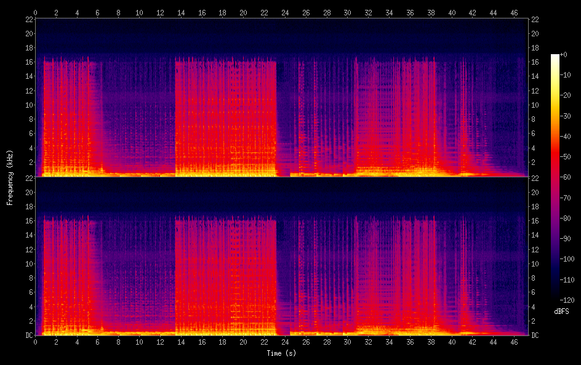The height and width of the screenshot is (365, 581).
Task: Click the "12" tick on the bottom time axis
Action: coord(160,342)
